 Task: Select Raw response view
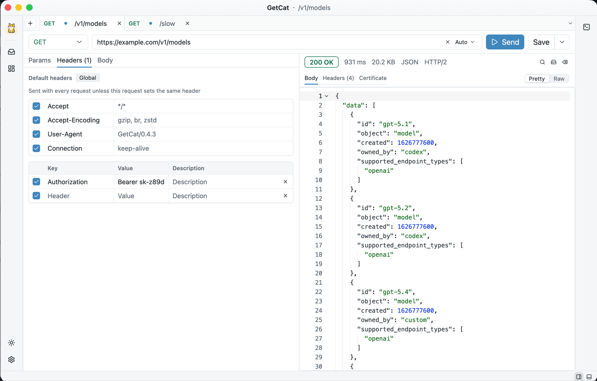[559, 79]
